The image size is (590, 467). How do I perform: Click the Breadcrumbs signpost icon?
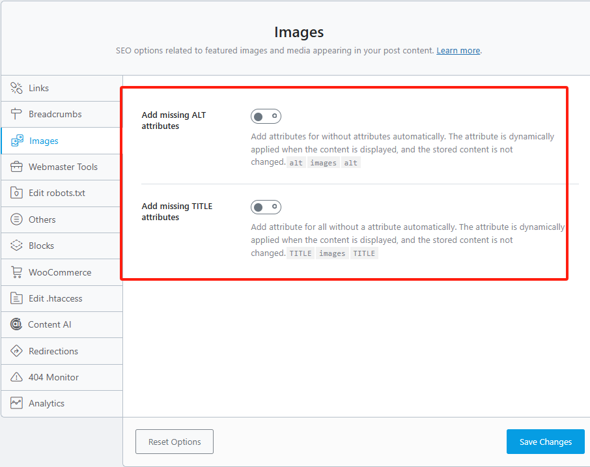(17, 114)
